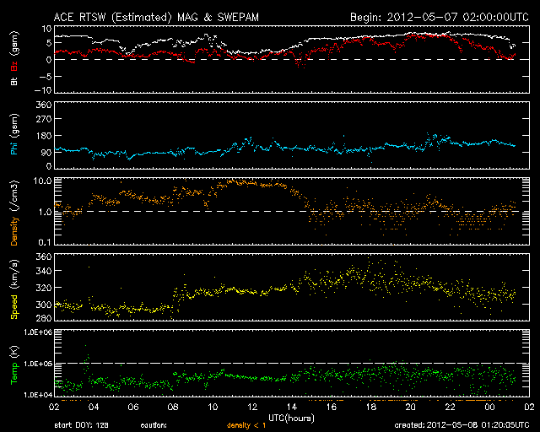Viewport: 540px width, 432px height.
Task: Click the "00" midnight hour tick label
Action: point(489,408)
